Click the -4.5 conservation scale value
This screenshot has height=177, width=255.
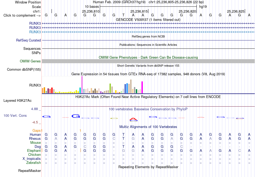[x=35, y=122]
